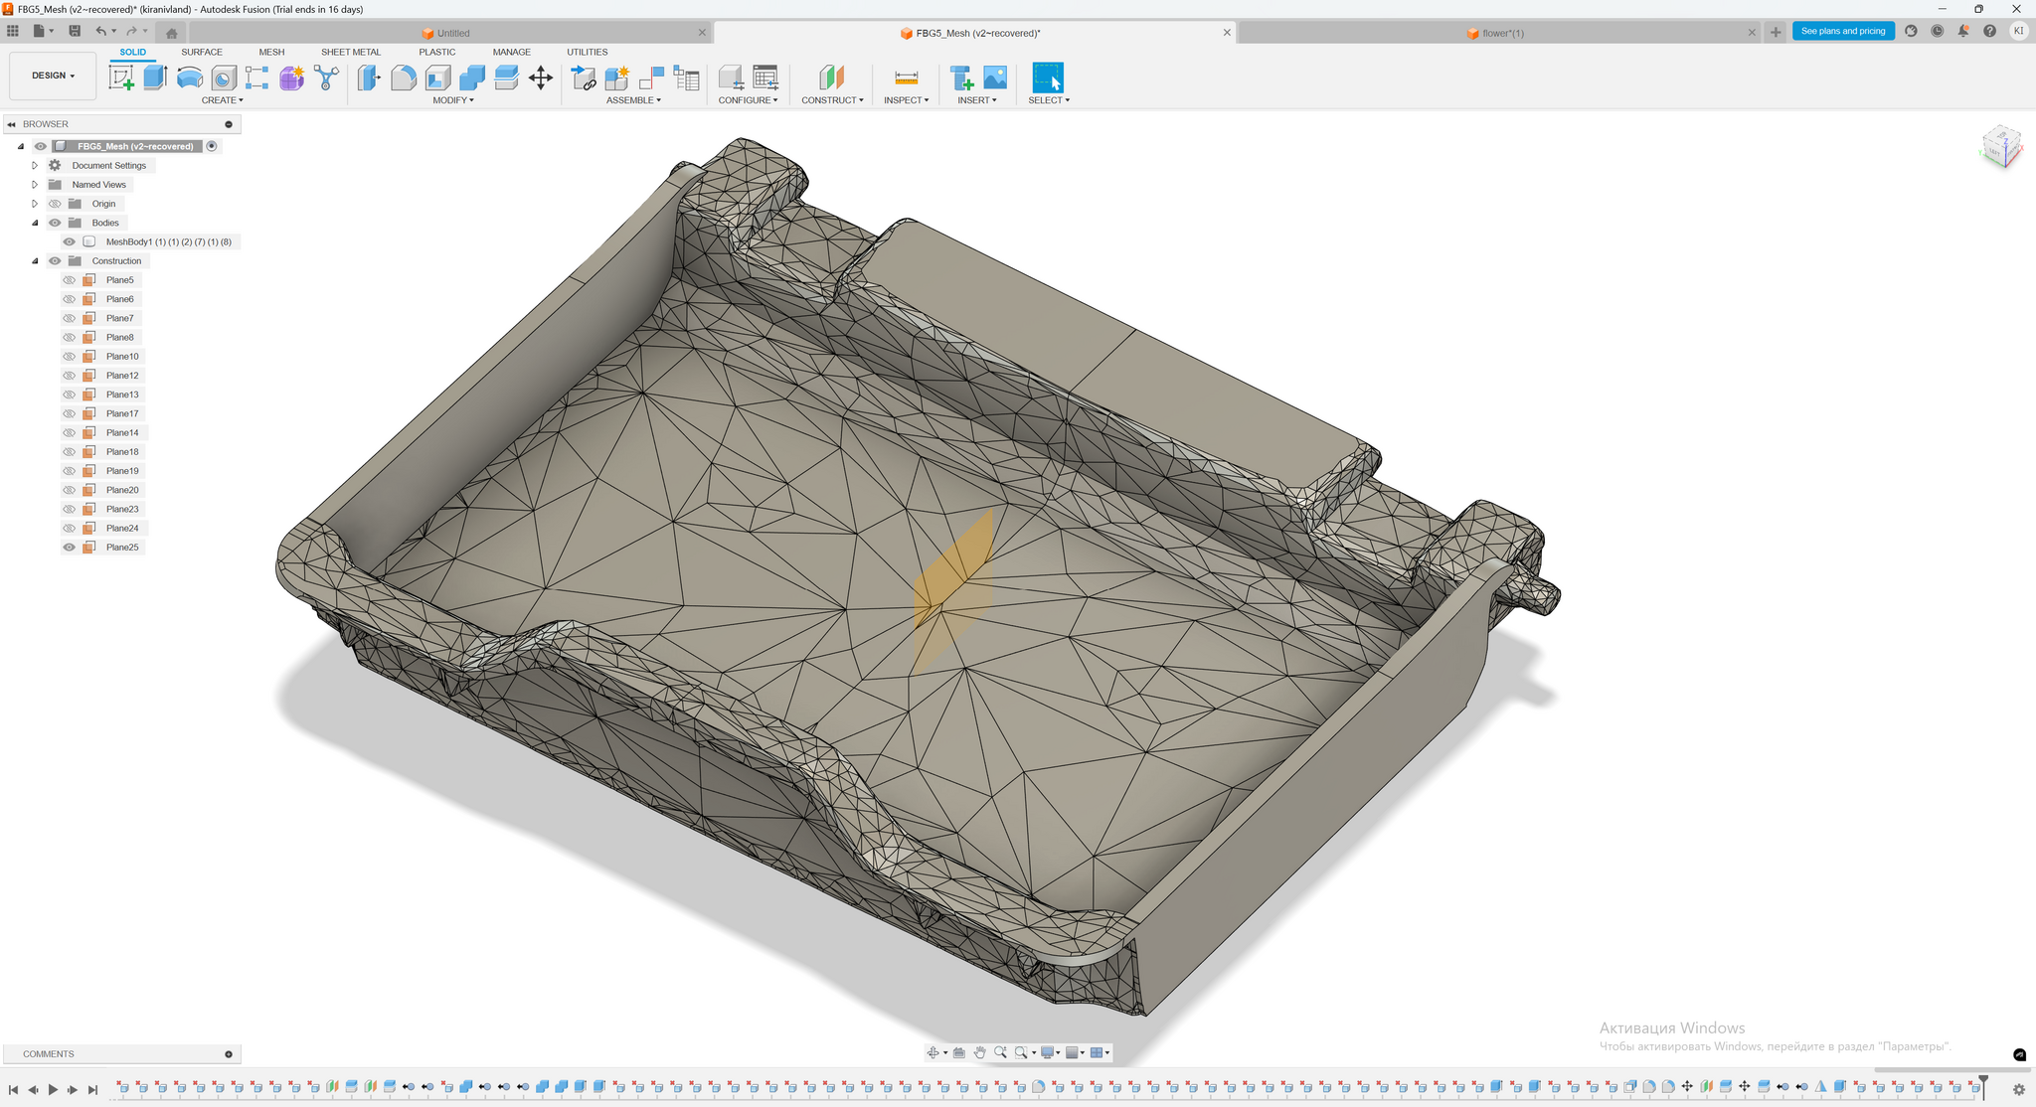Activate the Move/Copy tool
The width and height of the screenshot is (2036, 1107).
(x=540, y=78)
